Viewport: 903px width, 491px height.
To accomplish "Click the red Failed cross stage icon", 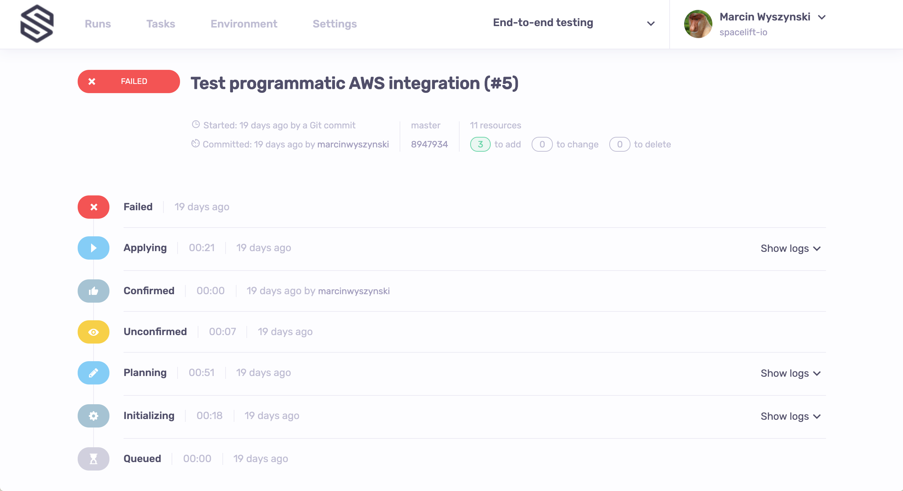I will tap(94, 207).
